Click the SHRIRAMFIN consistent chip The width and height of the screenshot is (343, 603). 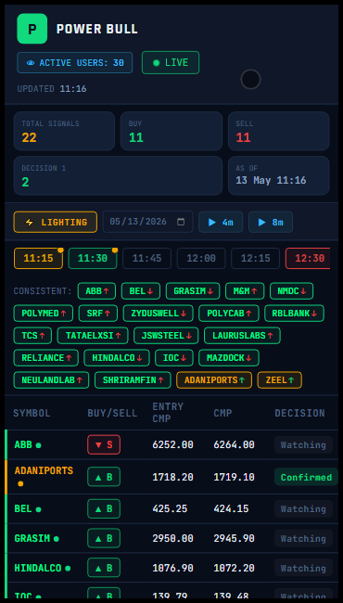pyautogui.click(x=133, y=380)
